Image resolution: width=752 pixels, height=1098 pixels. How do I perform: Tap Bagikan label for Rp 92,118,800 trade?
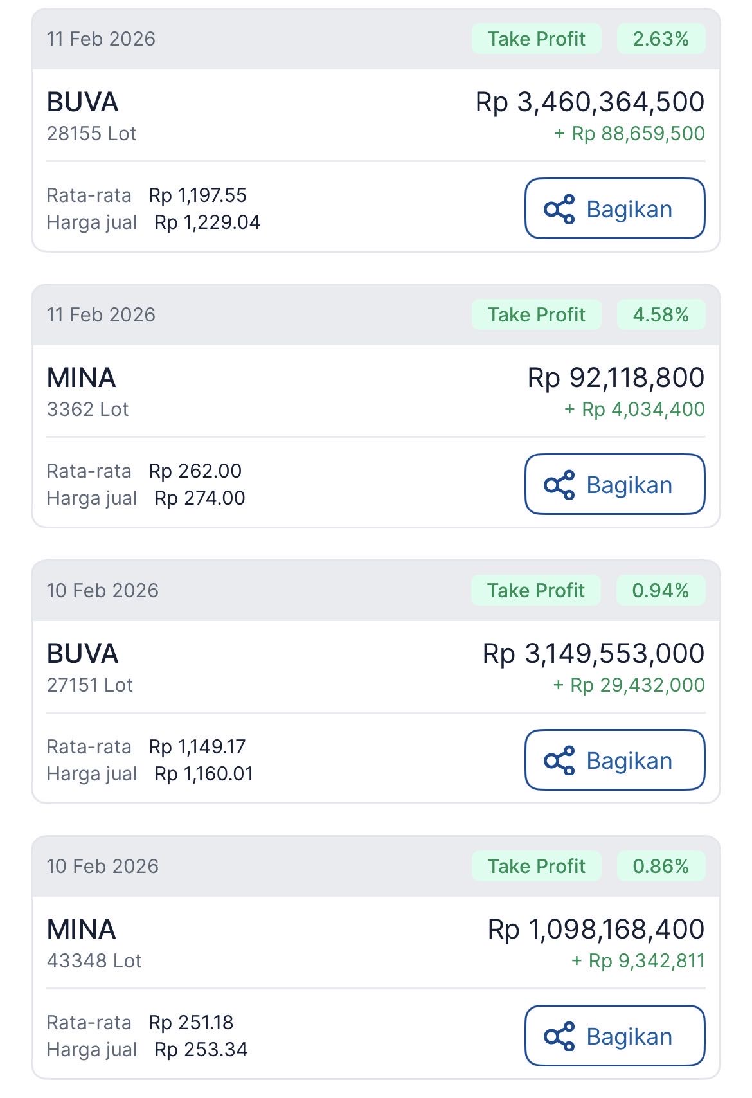629,485
